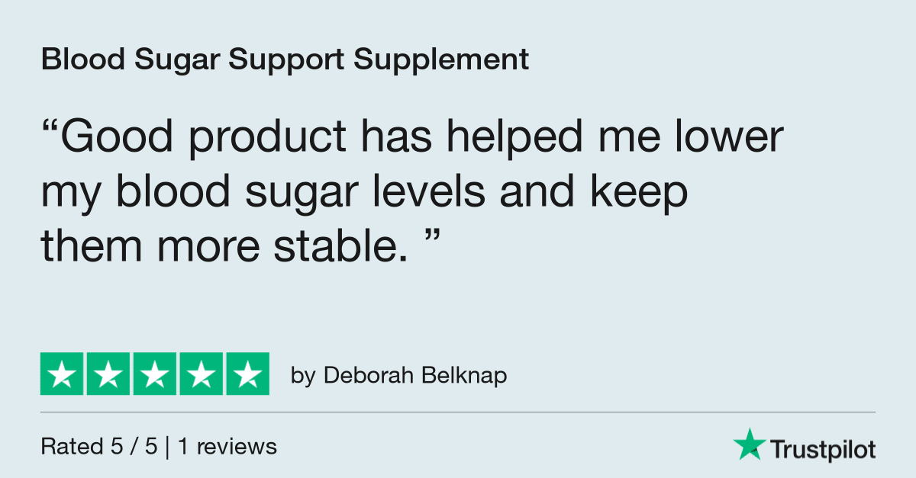Image resolution: width=916 pixels, height=478 pixels.
Task: Click the horizontal divider line
Action: click(458, 412)
